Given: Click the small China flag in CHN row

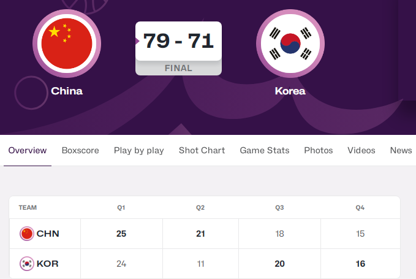Looking at the screenshot, I should coord(27,234).
